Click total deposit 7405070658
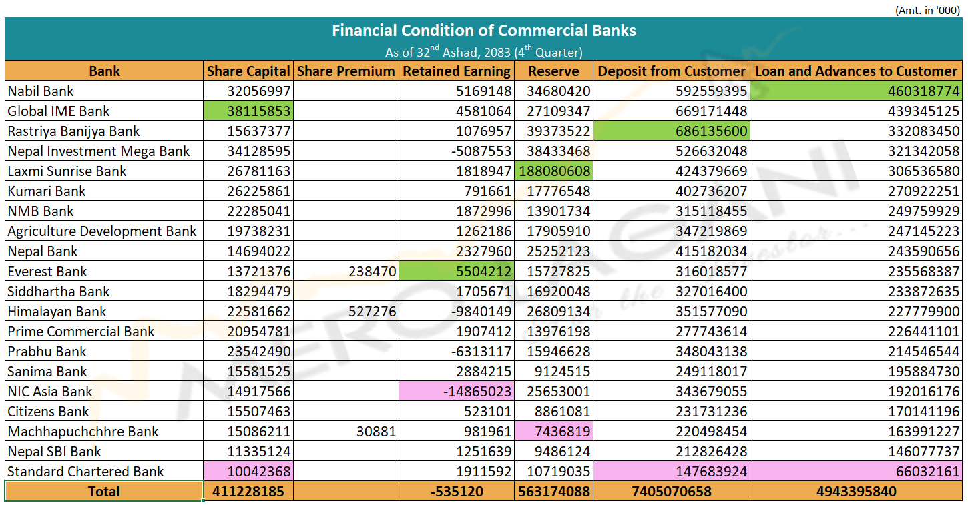The width and height of the screenshot is (968, 505). pyautogui.click(x=672, y=492)
